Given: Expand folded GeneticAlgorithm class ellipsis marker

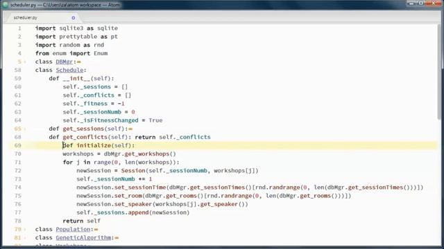Looking at the screenshot, I should (x=117, y=238).
